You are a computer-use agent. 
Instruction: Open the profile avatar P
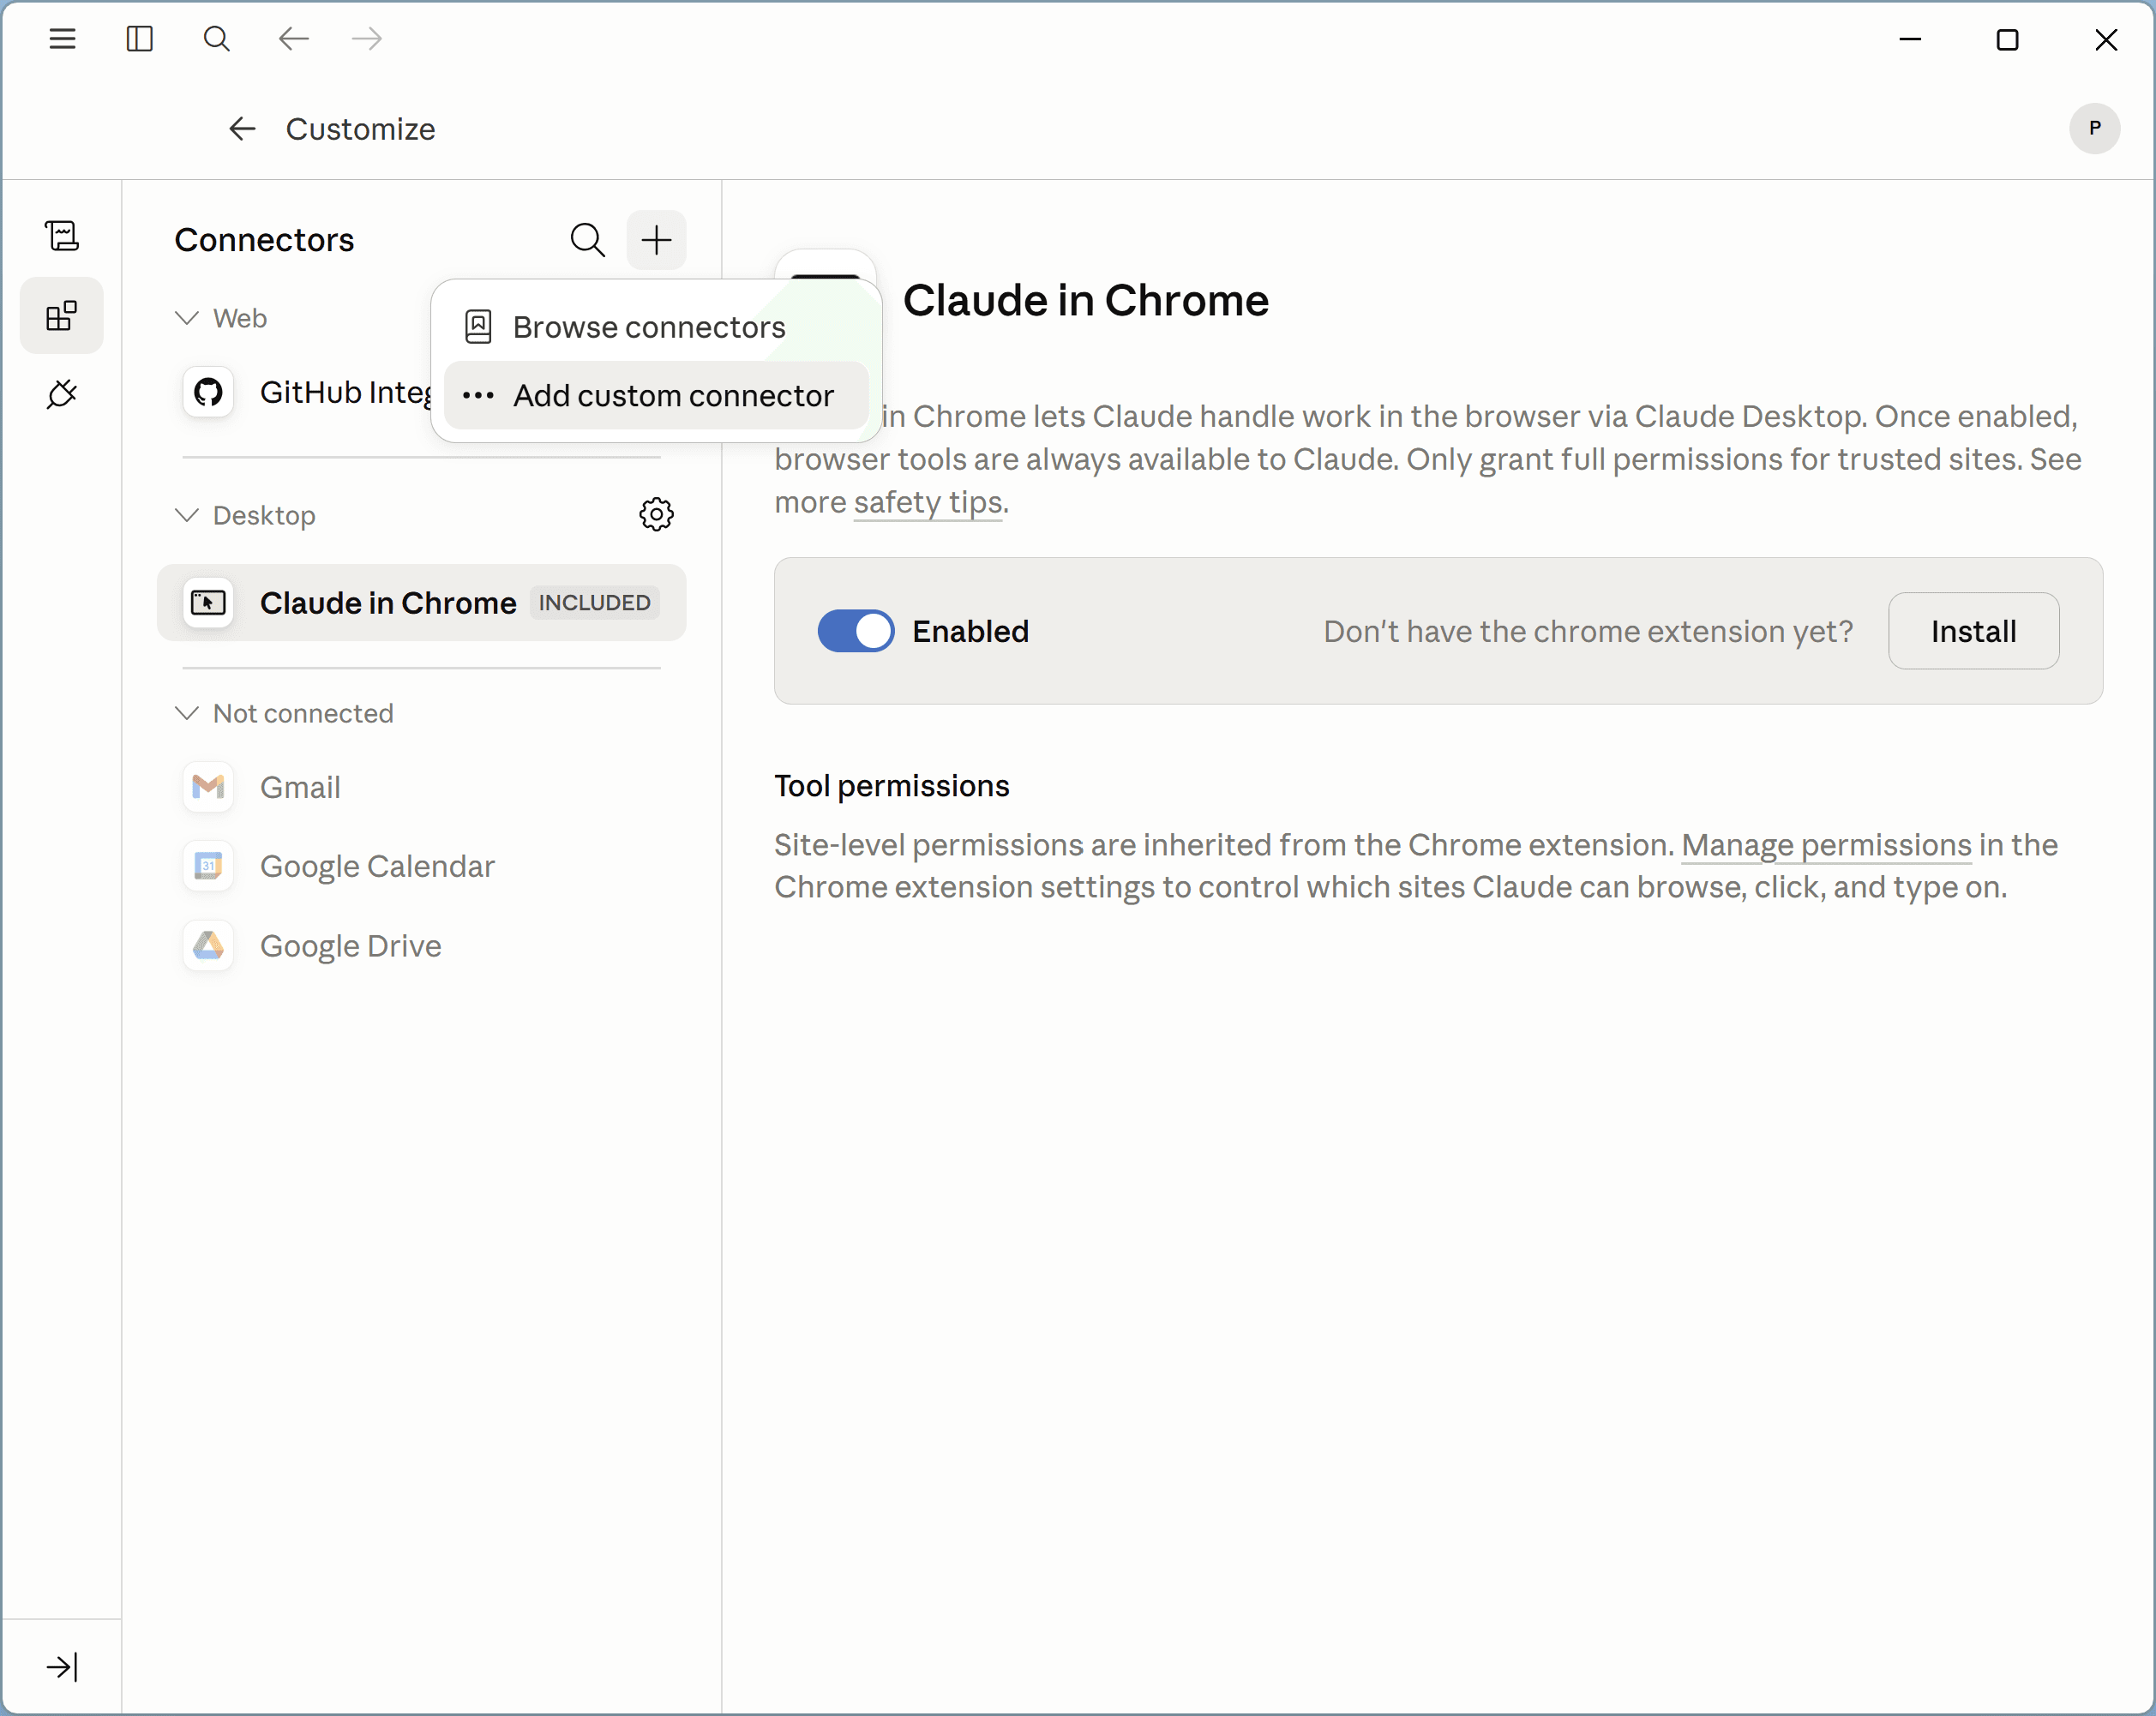coord(2094,128)
